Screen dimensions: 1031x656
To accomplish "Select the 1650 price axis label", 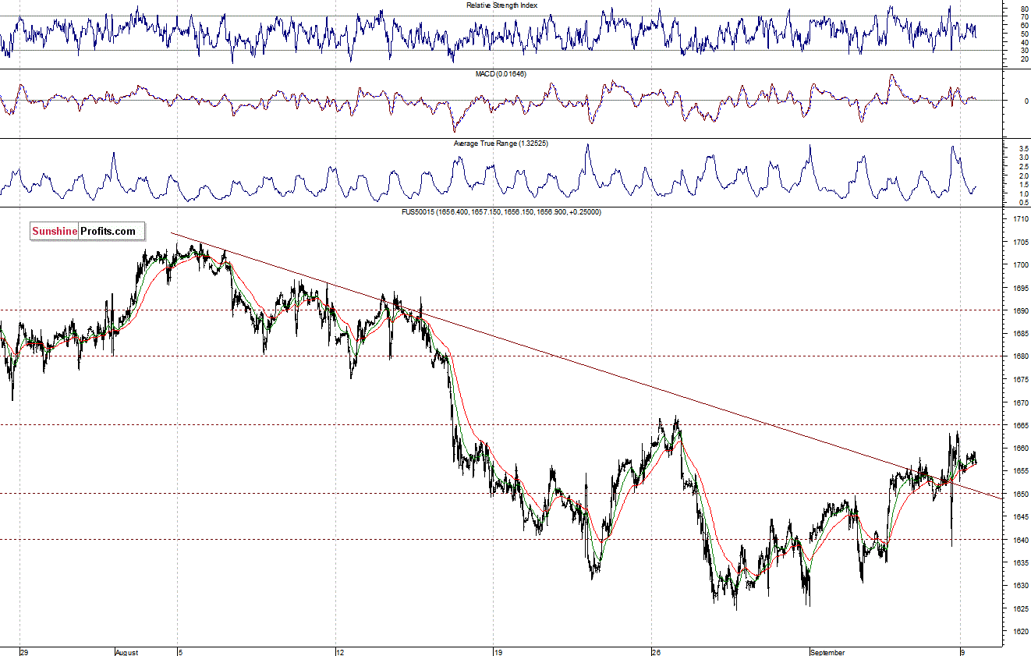I will pos(1020,495).
